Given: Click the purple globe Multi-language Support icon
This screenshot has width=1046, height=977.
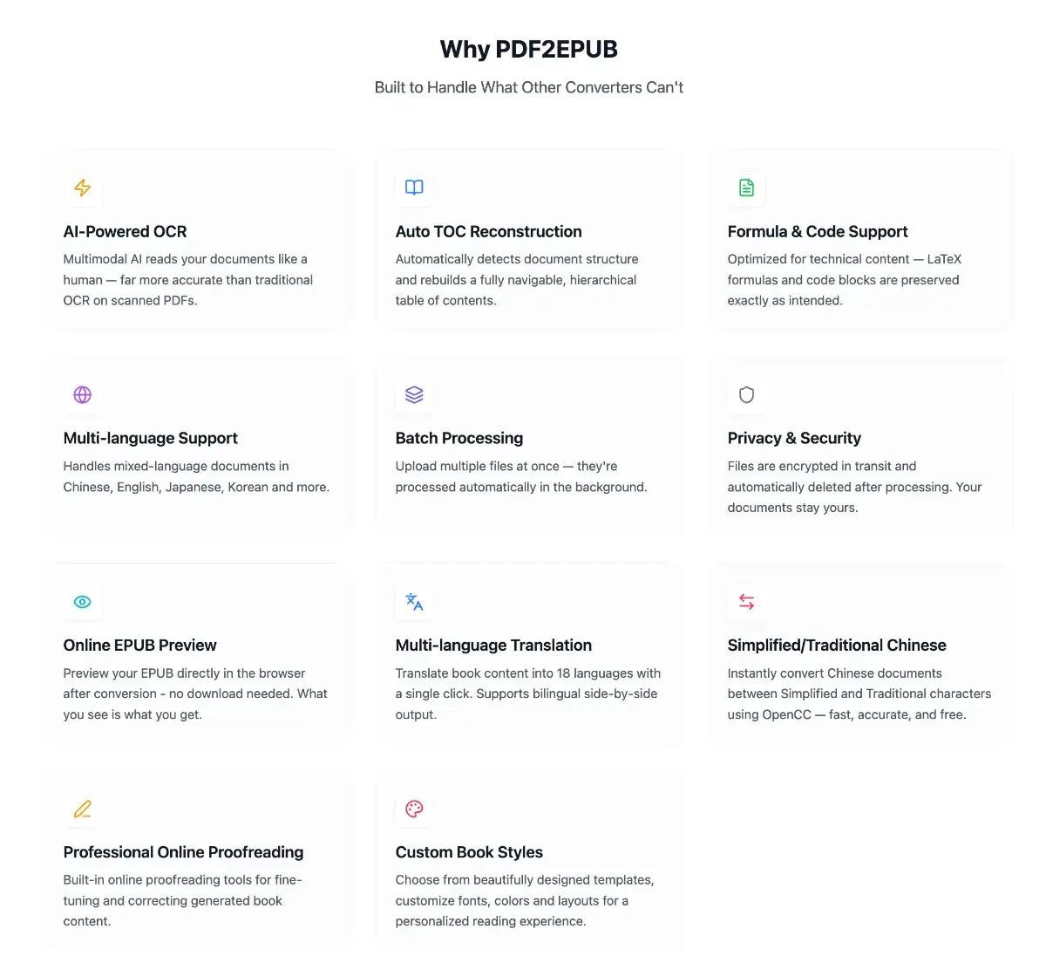Looking at the screenshot, I should click(83, 394).
